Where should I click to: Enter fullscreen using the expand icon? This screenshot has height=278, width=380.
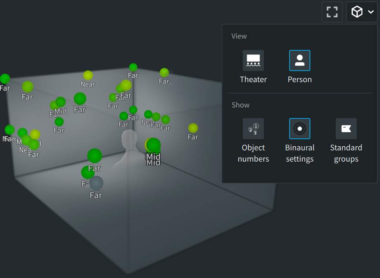(x=332, y=12)
